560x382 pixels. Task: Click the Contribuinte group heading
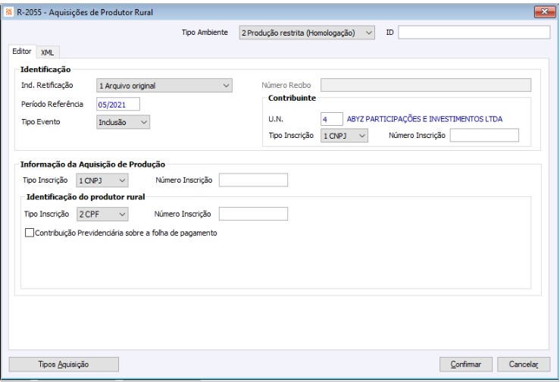coord(293,98)
